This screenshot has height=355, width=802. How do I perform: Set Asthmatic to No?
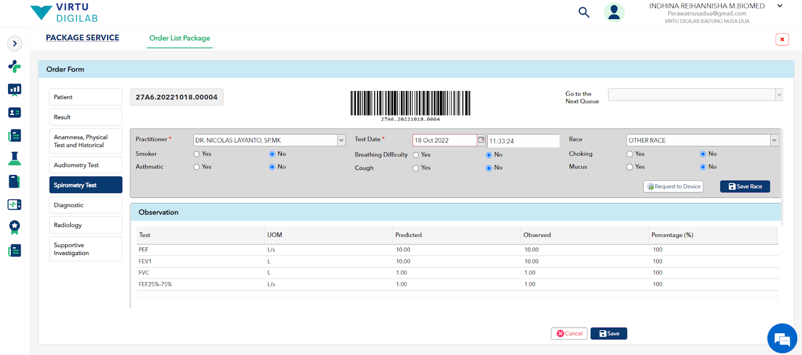tap(272, 167)
